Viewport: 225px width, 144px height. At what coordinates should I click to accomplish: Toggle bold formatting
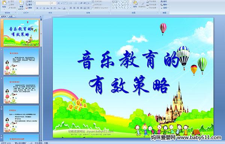click(37, 8)
